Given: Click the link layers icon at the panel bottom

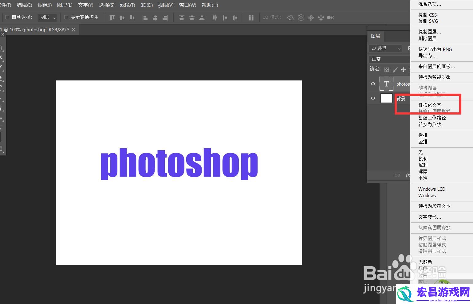Looking at the screenshot, I should tap(397, 175).
